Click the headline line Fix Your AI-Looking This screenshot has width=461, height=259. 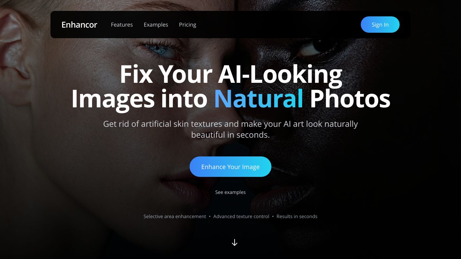coord(231,74)
